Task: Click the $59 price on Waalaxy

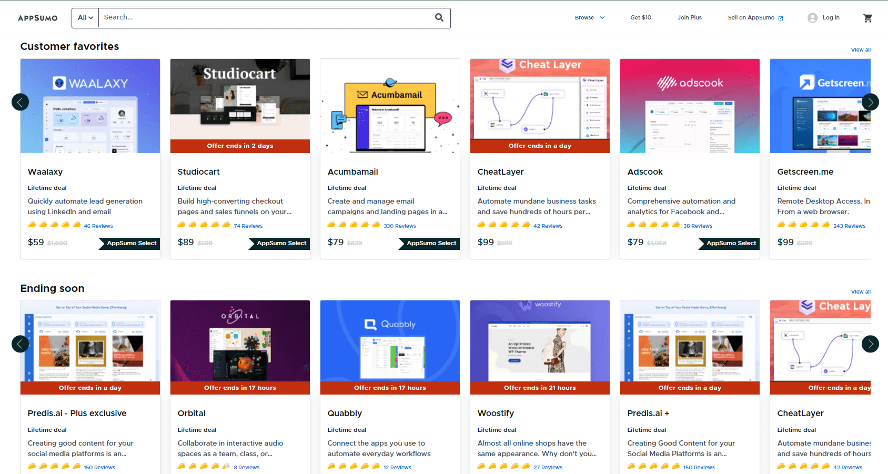Action: coord(36,243)
